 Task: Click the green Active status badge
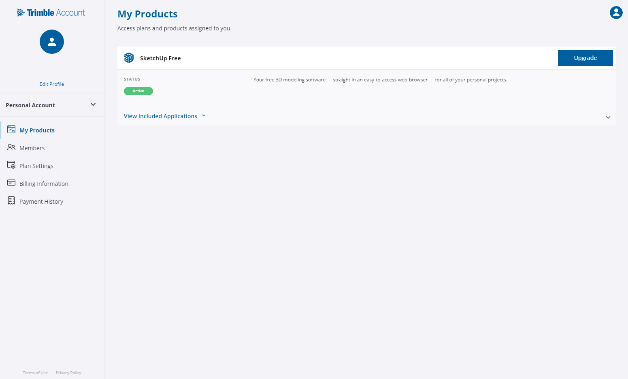point(138,91)
